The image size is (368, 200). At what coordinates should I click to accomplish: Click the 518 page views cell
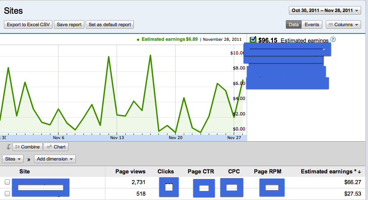141,194
